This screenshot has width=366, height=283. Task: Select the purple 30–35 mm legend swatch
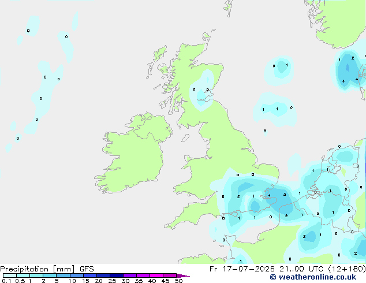(129, 275)
